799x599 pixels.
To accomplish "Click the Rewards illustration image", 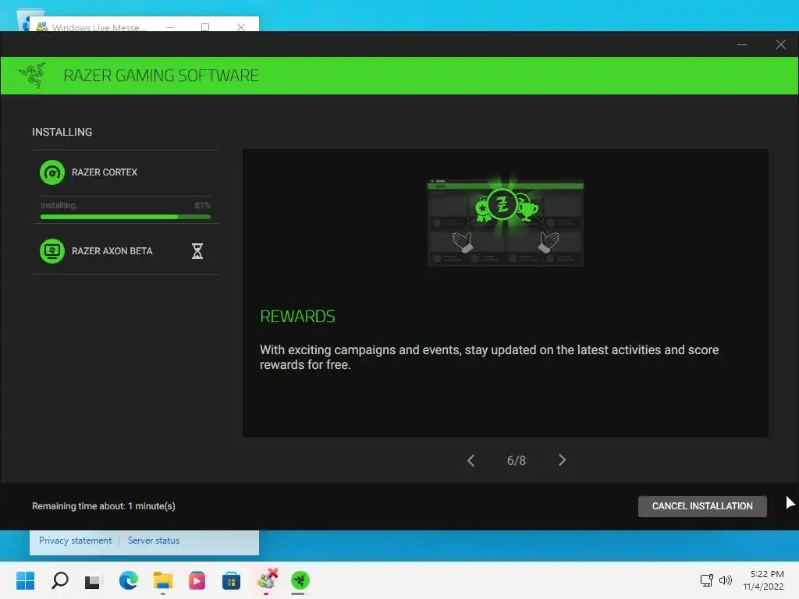I will click(506, 222).
